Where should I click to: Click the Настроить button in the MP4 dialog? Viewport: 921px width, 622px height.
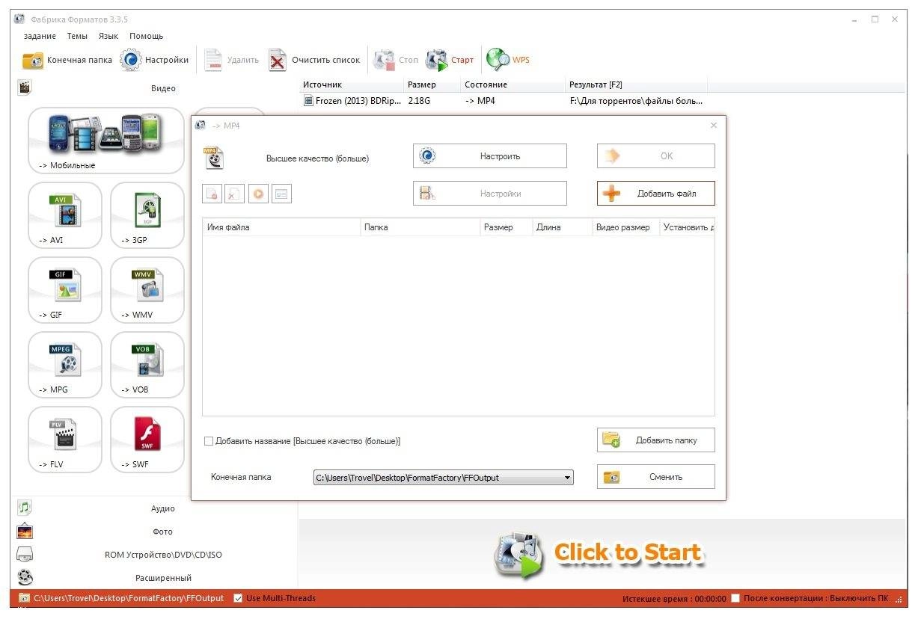(x=490, y=156)
